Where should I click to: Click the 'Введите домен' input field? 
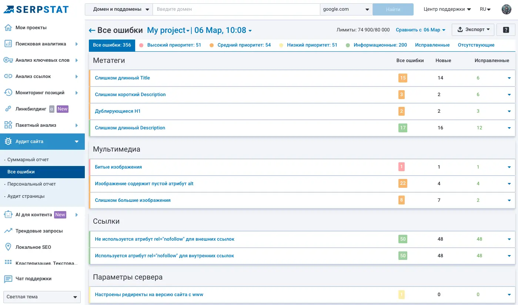click(x=236, y=10)
